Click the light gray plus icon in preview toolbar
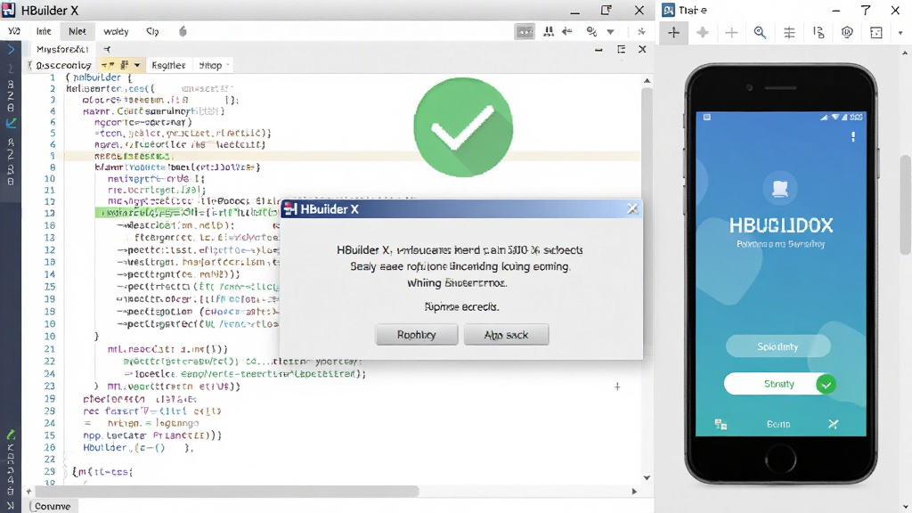 pos(731,33)
